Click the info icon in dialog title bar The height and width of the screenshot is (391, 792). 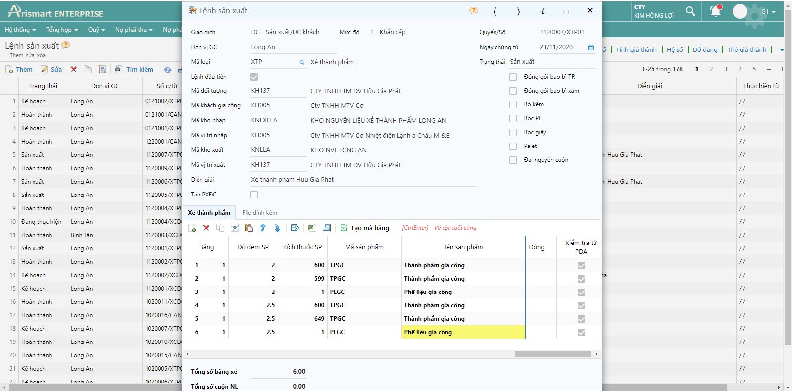(542, 11)
